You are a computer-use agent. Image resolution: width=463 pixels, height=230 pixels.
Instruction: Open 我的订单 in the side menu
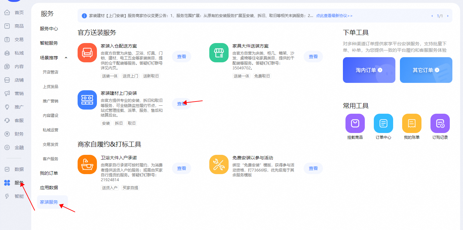(x=49, y=173)
